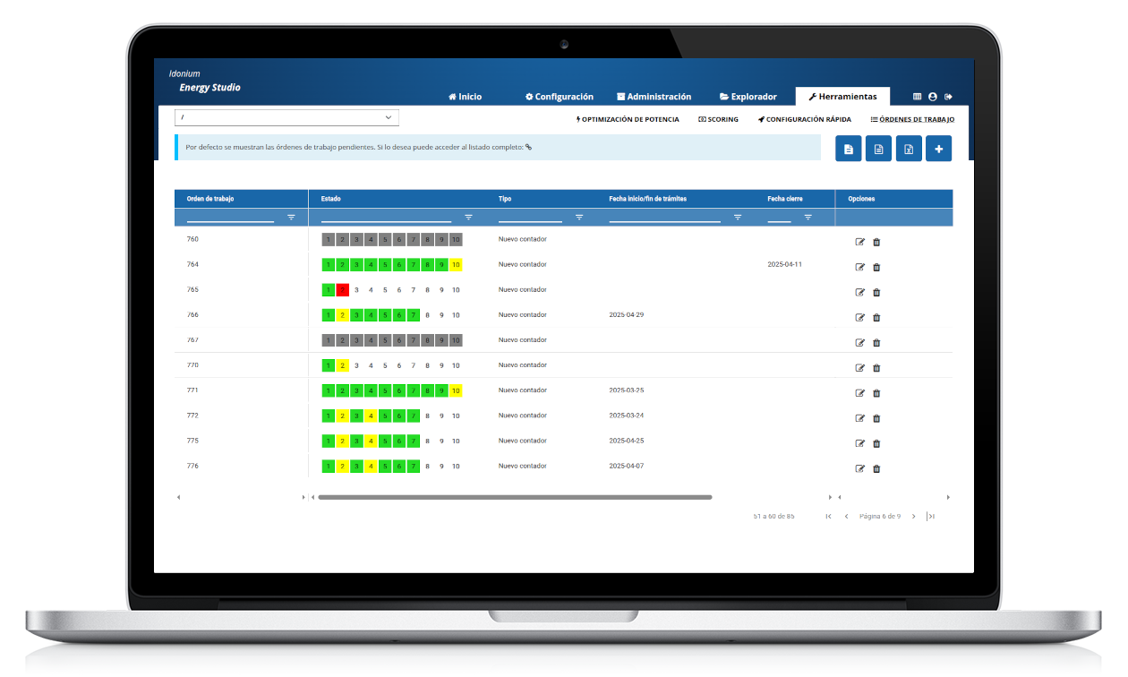The image size is (1128, 677).
Task: Delete work order 770
Action: coord(876,367)
